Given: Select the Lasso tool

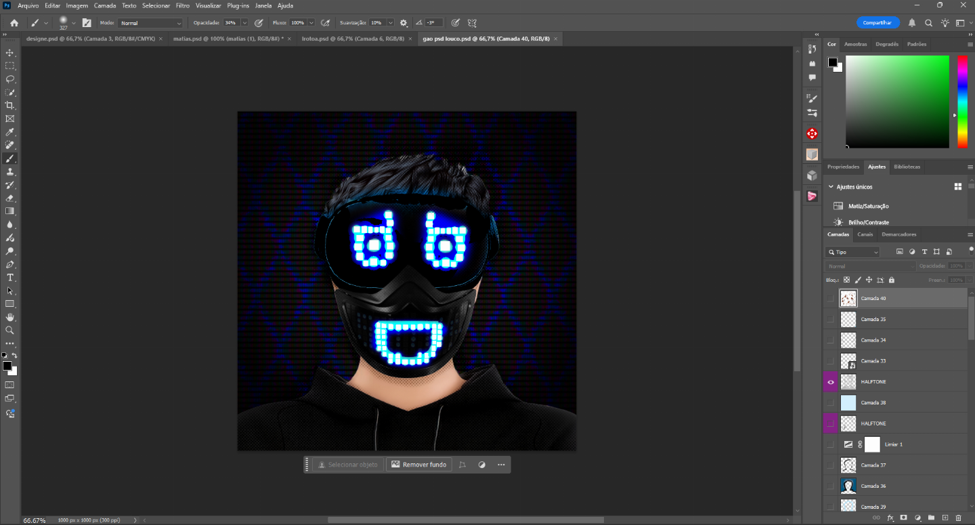Looking at the screenshot, I should click(x=10, y=79).
